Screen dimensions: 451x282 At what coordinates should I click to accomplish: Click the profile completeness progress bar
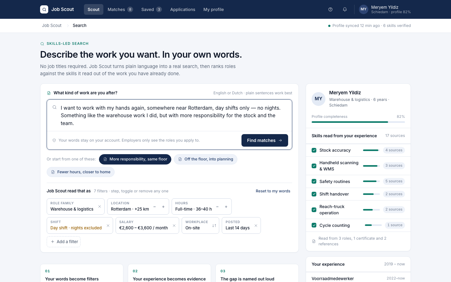[358, 122]
